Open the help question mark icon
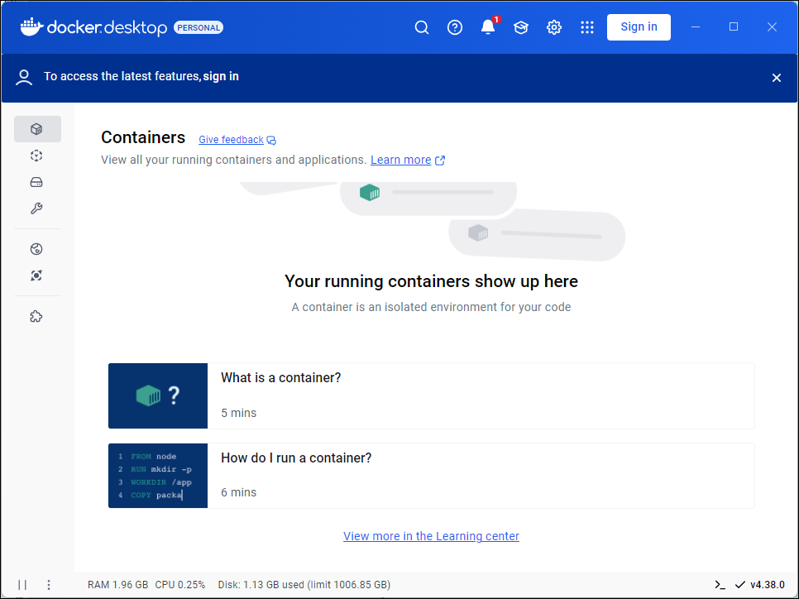 pyautogui.click(x=455, y=27)
